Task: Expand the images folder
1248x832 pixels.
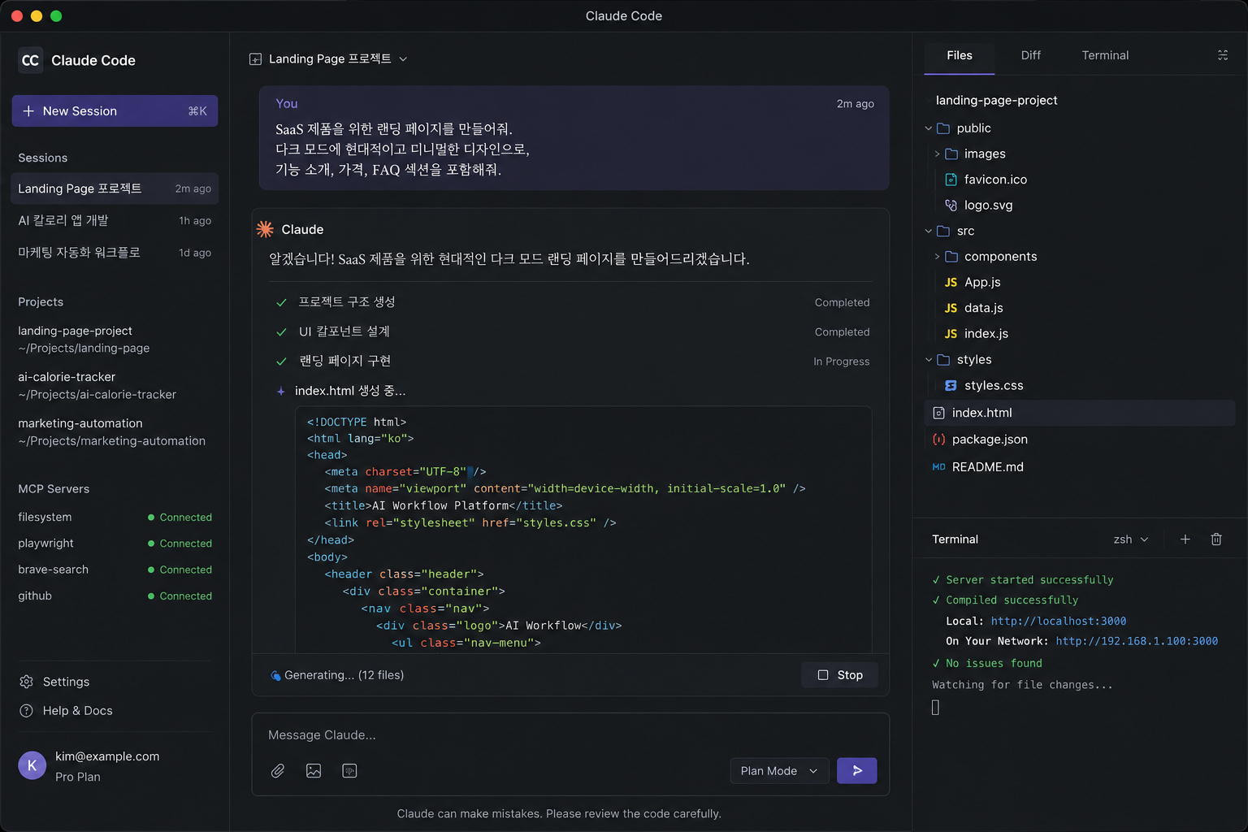Action: click(937, 154)
